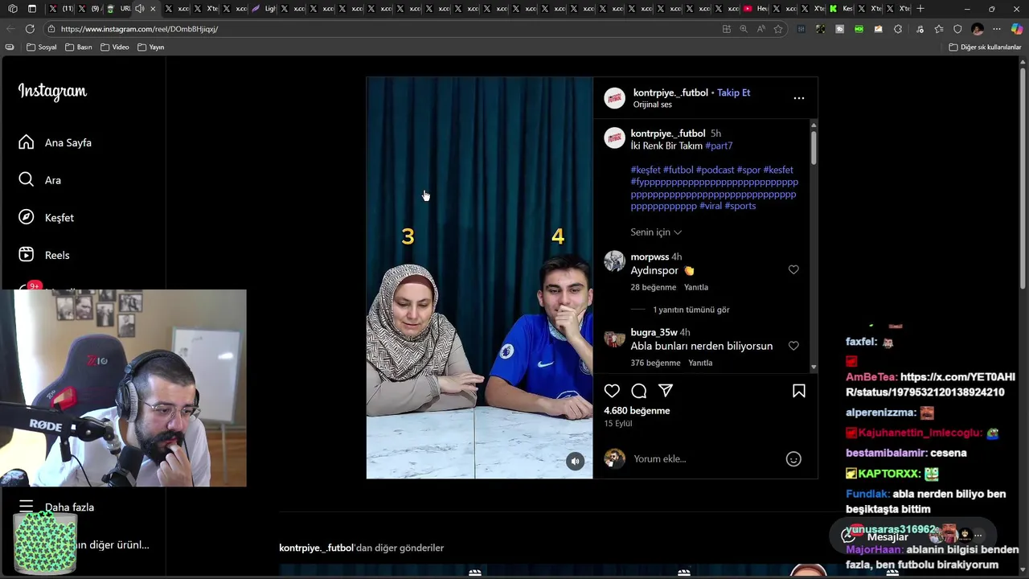1029x579 pixels.
Task: Open vertical tabs tab actions button
Action: coord(32,9)
